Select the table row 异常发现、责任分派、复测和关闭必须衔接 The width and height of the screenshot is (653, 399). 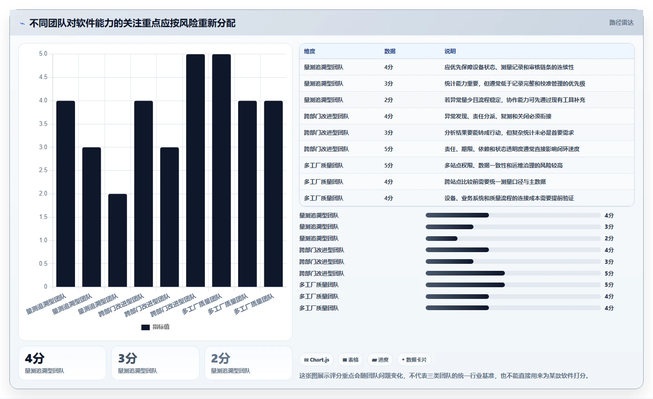tap(466, 116)
